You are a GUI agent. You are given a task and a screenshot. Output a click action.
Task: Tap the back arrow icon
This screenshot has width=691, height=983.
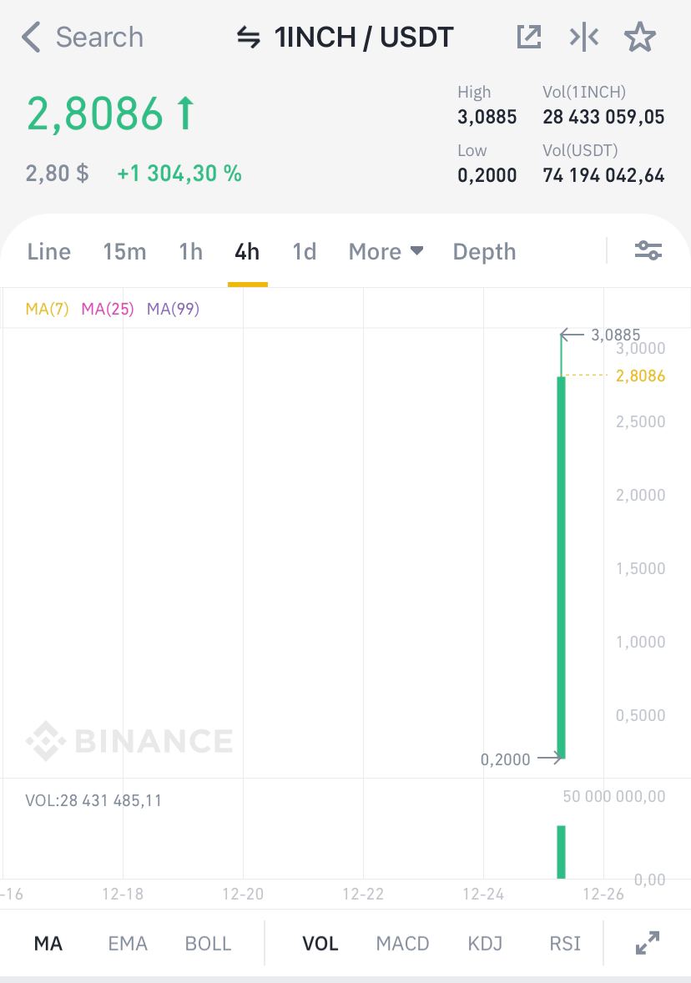click(x=31, y=37)
